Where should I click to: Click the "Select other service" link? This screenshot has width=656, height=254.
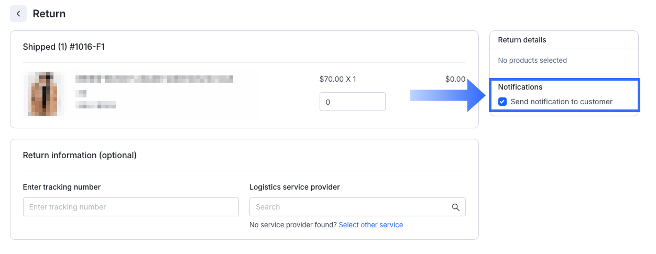point(370,225)
